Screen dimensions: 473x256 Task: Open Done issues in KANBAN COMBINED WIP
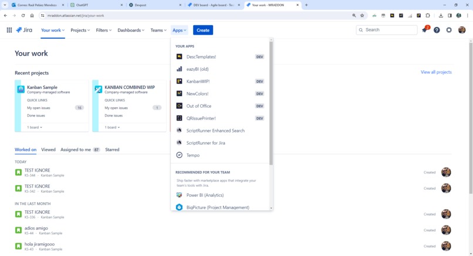(114, 115)
